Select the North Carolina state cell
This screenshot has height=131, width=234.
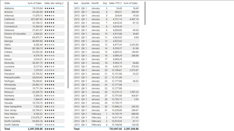click(x=12, y=121)
